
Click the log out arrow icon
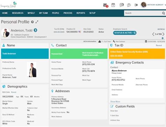pyautogui.click(x=136, y=5)
